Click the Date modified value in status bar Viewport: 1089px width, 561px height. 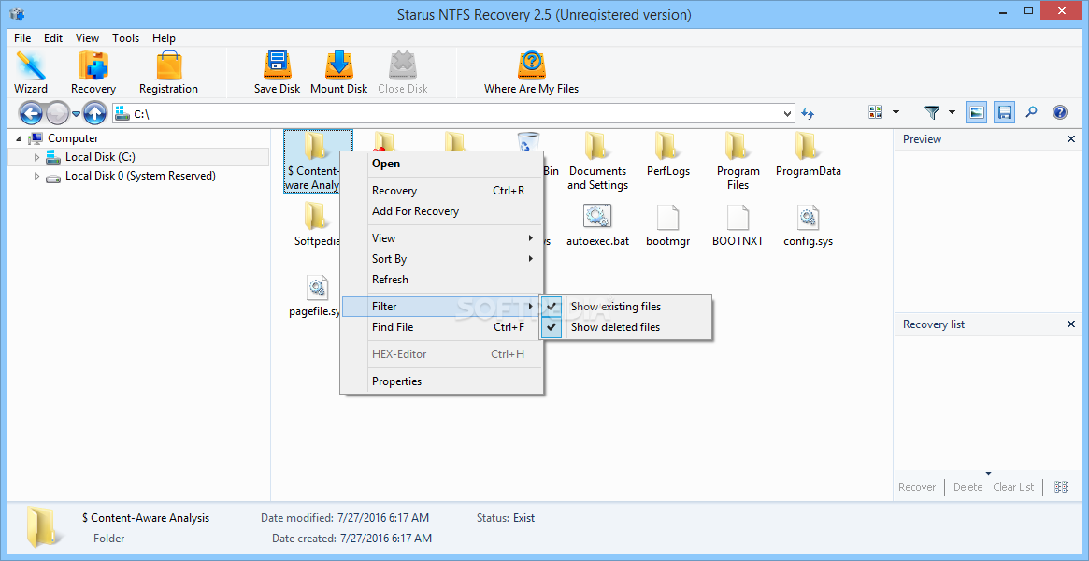point(382,518)
